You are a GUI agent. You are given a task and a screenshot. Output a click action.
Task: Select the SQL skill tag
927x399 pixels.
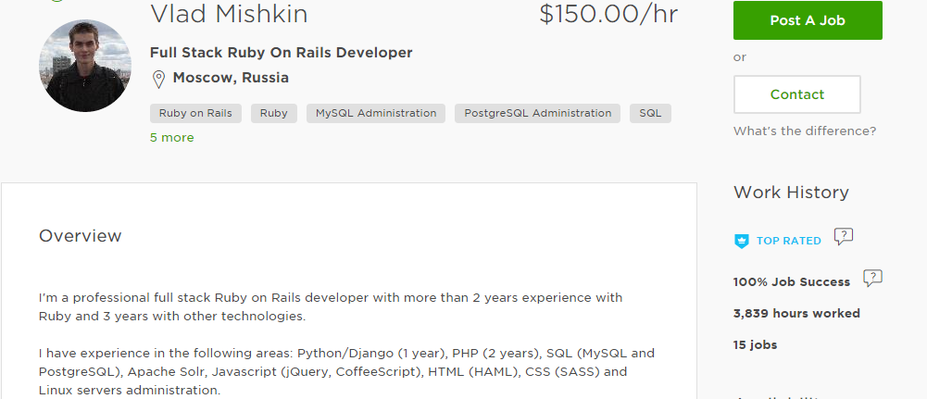650,114
